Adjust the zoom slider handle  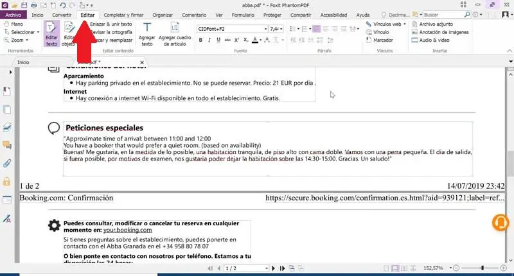coord(483,268)
